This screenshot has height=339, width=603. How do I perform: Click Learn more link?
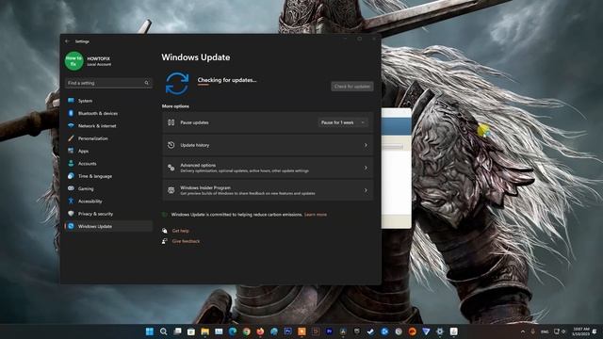coord(316,215)
